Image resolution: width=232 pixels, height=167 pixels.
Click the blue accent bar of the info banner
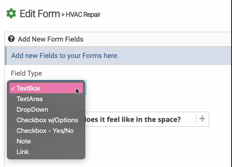5,56
